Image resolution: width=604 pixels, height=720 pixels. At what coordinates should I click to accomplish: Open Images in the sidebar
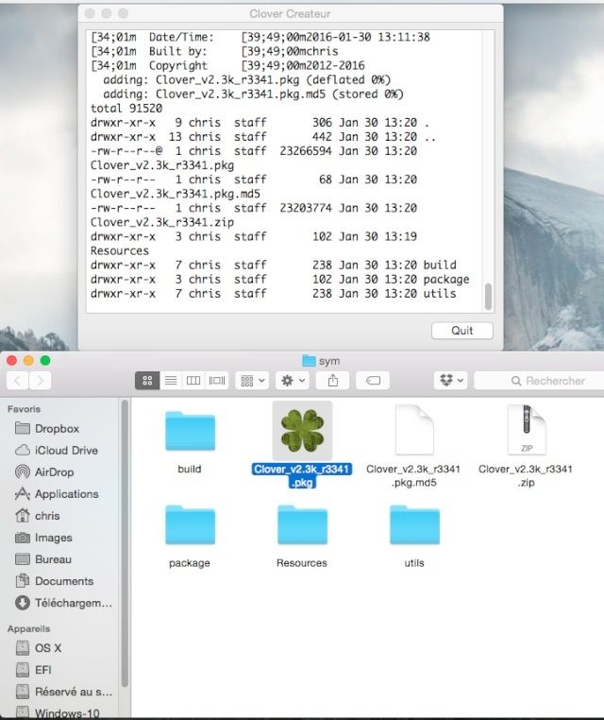pyautogui.click(x=53, y=538)
